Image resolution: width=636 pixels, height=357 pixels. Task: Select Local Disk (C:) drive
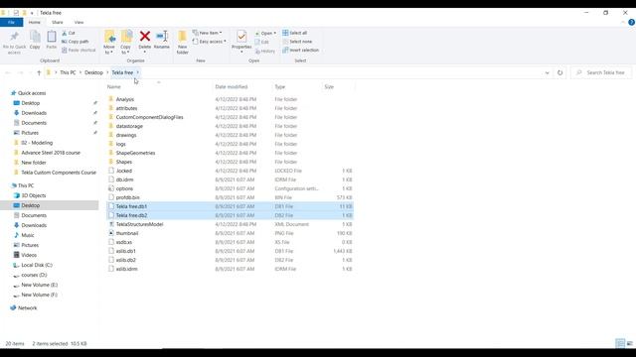[x=37, y=265]
